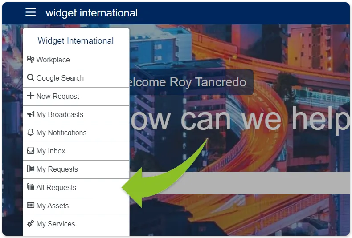
Task: Click the My Requests list icon
Action: click(31, 169)
